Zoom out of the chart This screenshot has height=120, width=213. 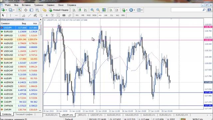tap(98, 10)
